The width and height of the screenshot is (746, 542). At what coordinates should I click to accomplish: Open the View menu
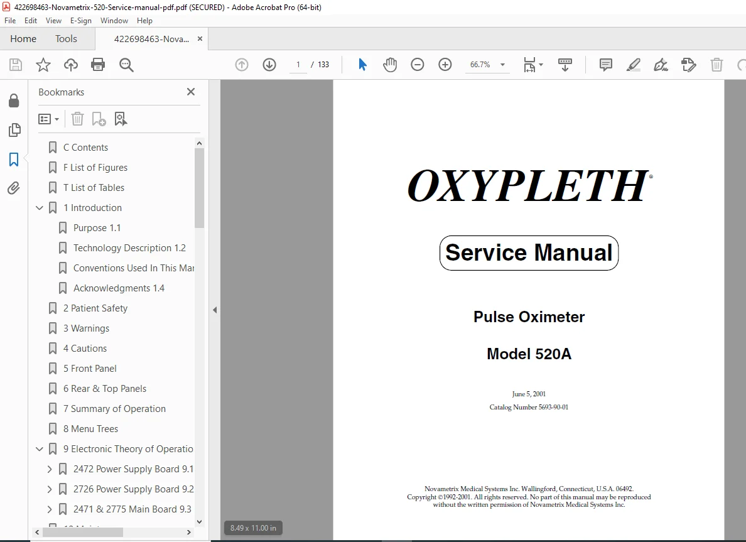tap(53, 21)
